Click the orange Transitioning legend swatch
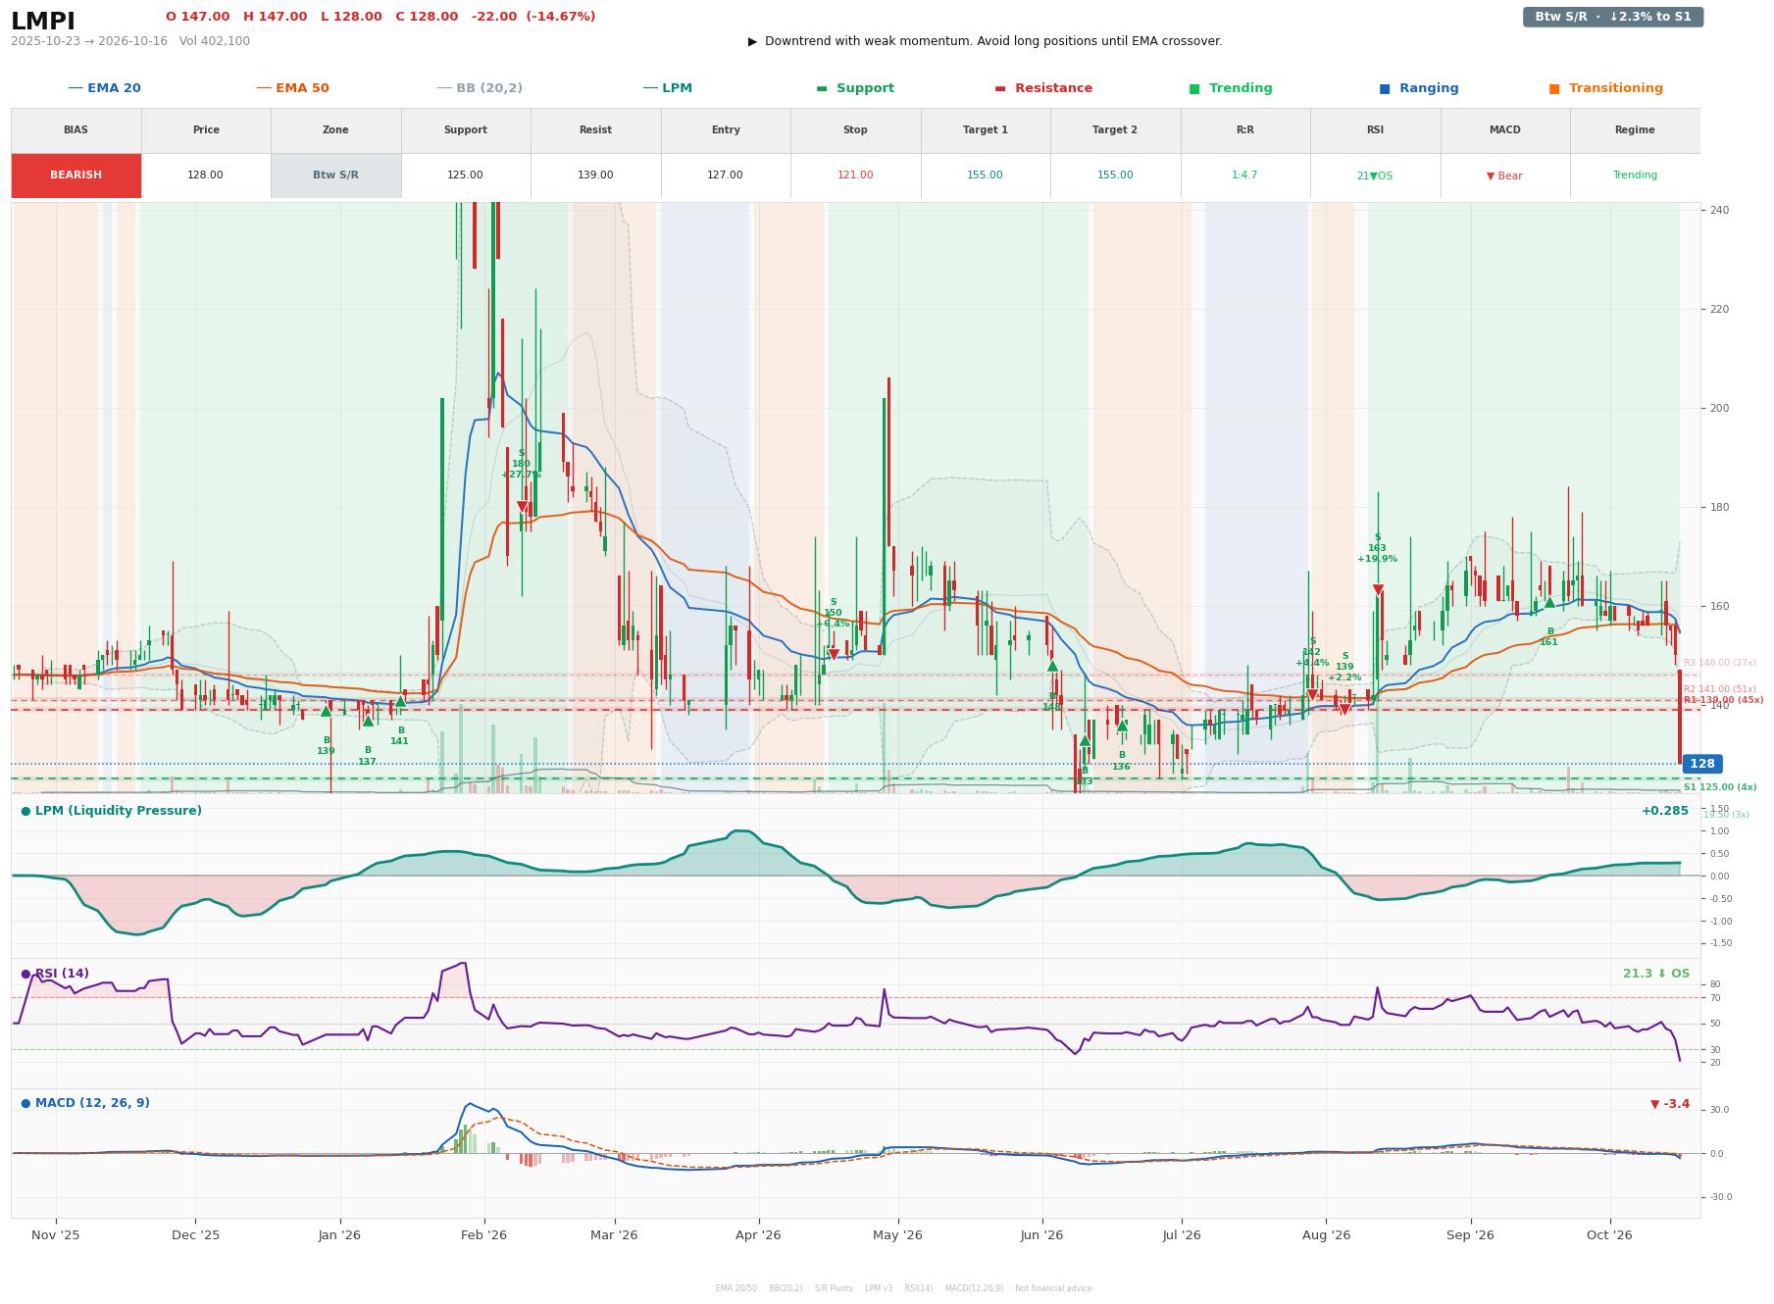The height and width of the screenshot is (1304, 1774). (x=1554, y=88)
